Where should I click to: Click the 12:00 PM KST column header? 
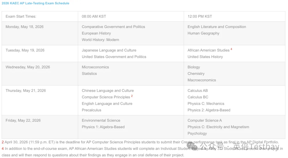[200, 16]
